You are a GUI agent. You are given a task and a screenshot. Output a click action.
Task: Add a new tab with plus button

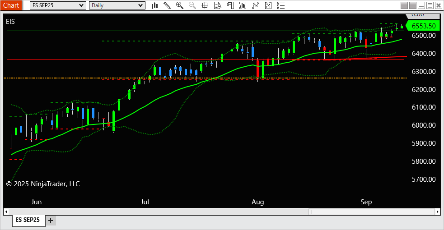tap(51, 221)
